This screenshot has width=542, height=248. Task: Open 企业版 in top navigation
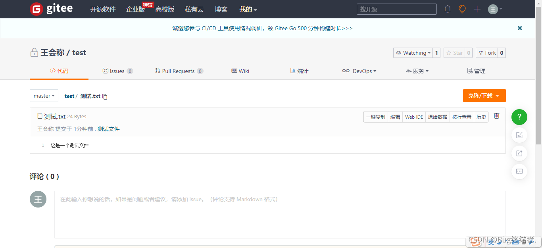click(136, 9)
